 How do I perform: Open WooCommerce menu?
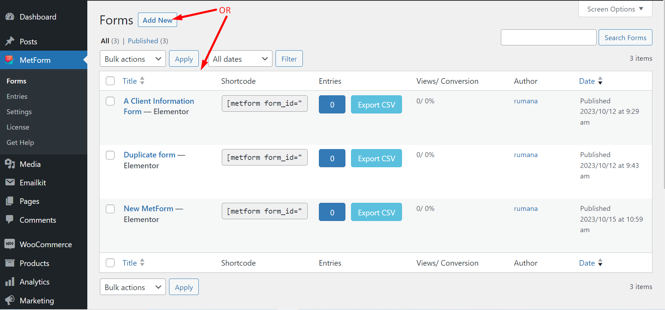[46, 244]
